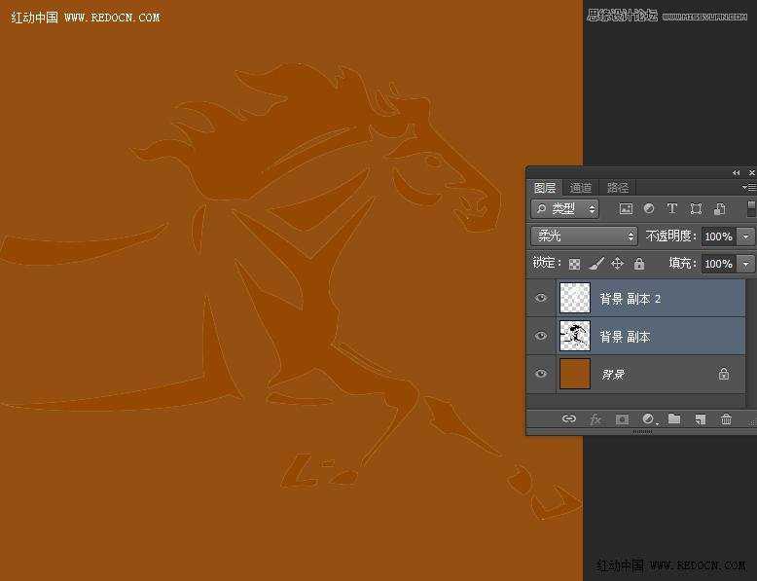Lock transparent pixels checkerboard icon

coord(574,264)
